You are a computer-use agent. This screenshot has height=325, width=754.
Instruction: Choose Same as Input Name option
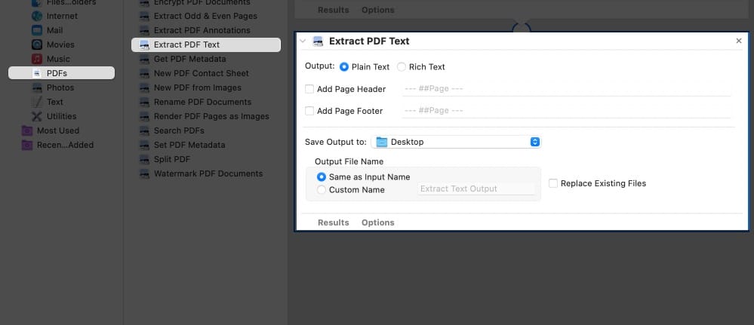click(322, 177)
